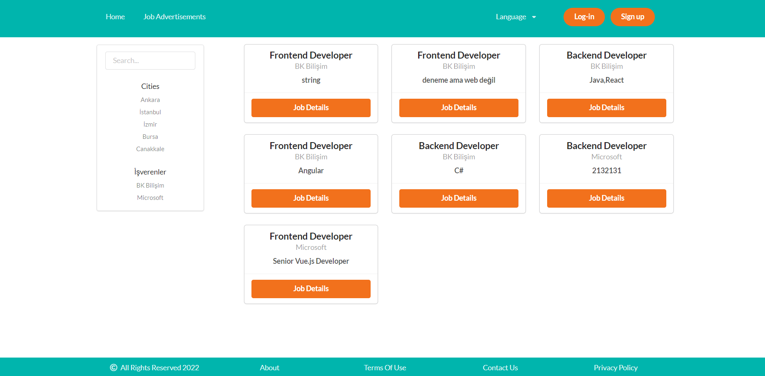
Task: View details of the Java,React Backend Developer job
Action: [x=607, y=107]
